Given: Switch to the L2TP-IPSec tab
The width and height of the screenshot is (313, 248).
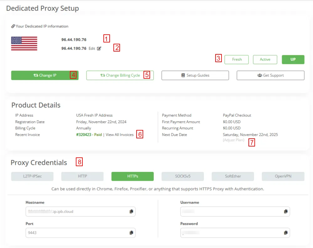Looking at the screenshot, I should pyautogui.click(x=32, y=176).
